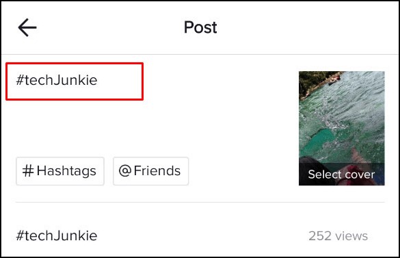Tap the boat in the video preview
Viewport: 400px width, 258px height.
334,80
